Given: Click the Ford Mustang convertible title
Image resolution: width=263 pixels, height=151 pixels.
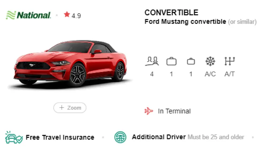Looking at the screenshot, I should pos(185,22).
